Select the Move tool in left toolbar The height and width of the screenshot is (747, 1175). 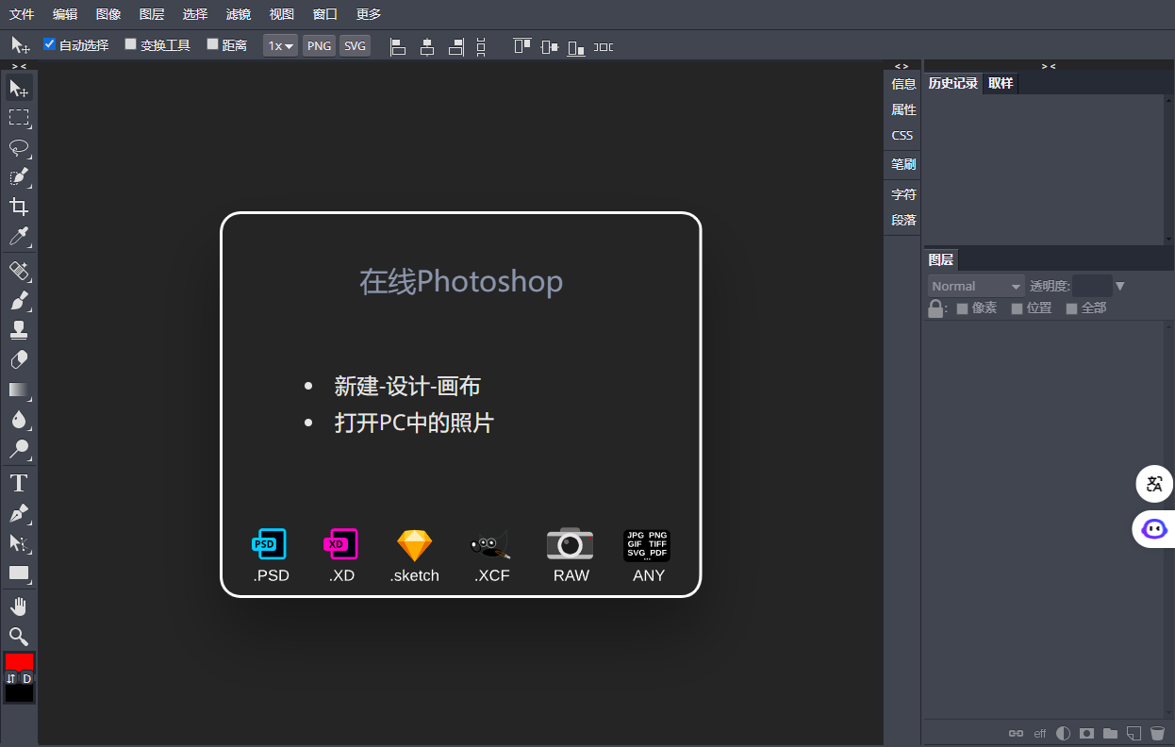(x=19, y=89)
